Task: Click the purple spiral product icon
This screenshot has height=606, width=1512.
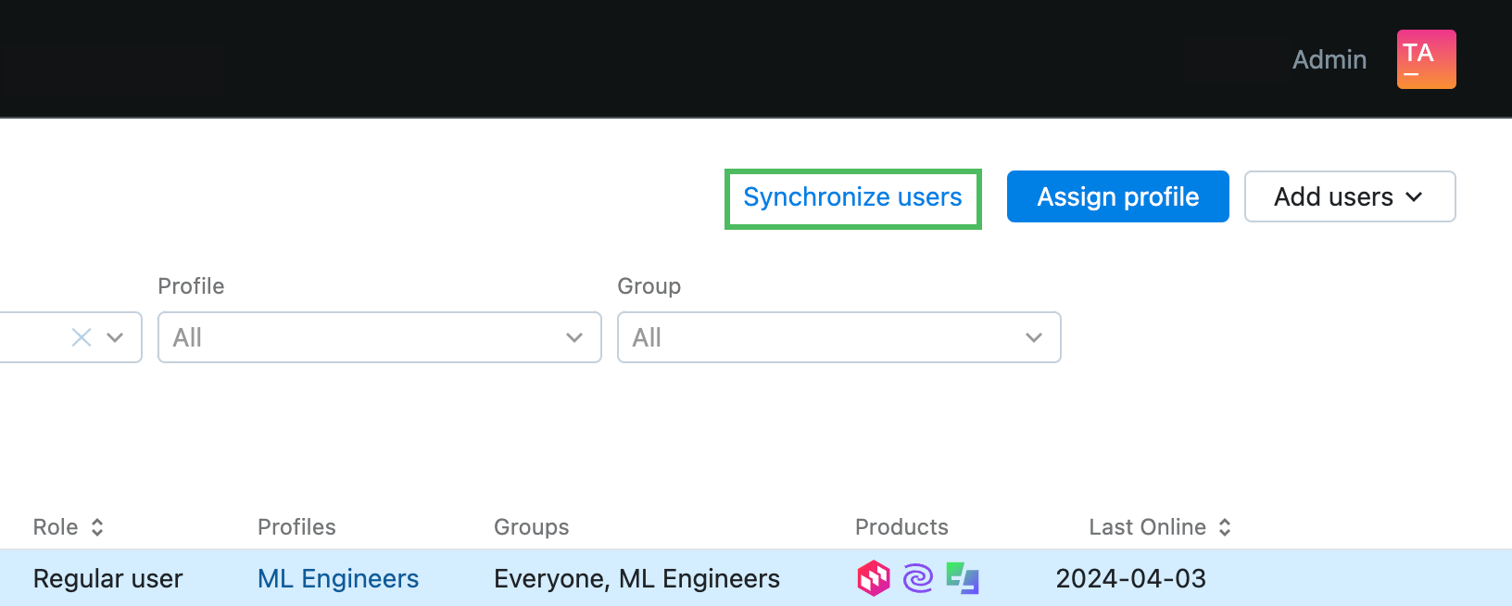Action: pyautogui.click(x=917, y=578)
